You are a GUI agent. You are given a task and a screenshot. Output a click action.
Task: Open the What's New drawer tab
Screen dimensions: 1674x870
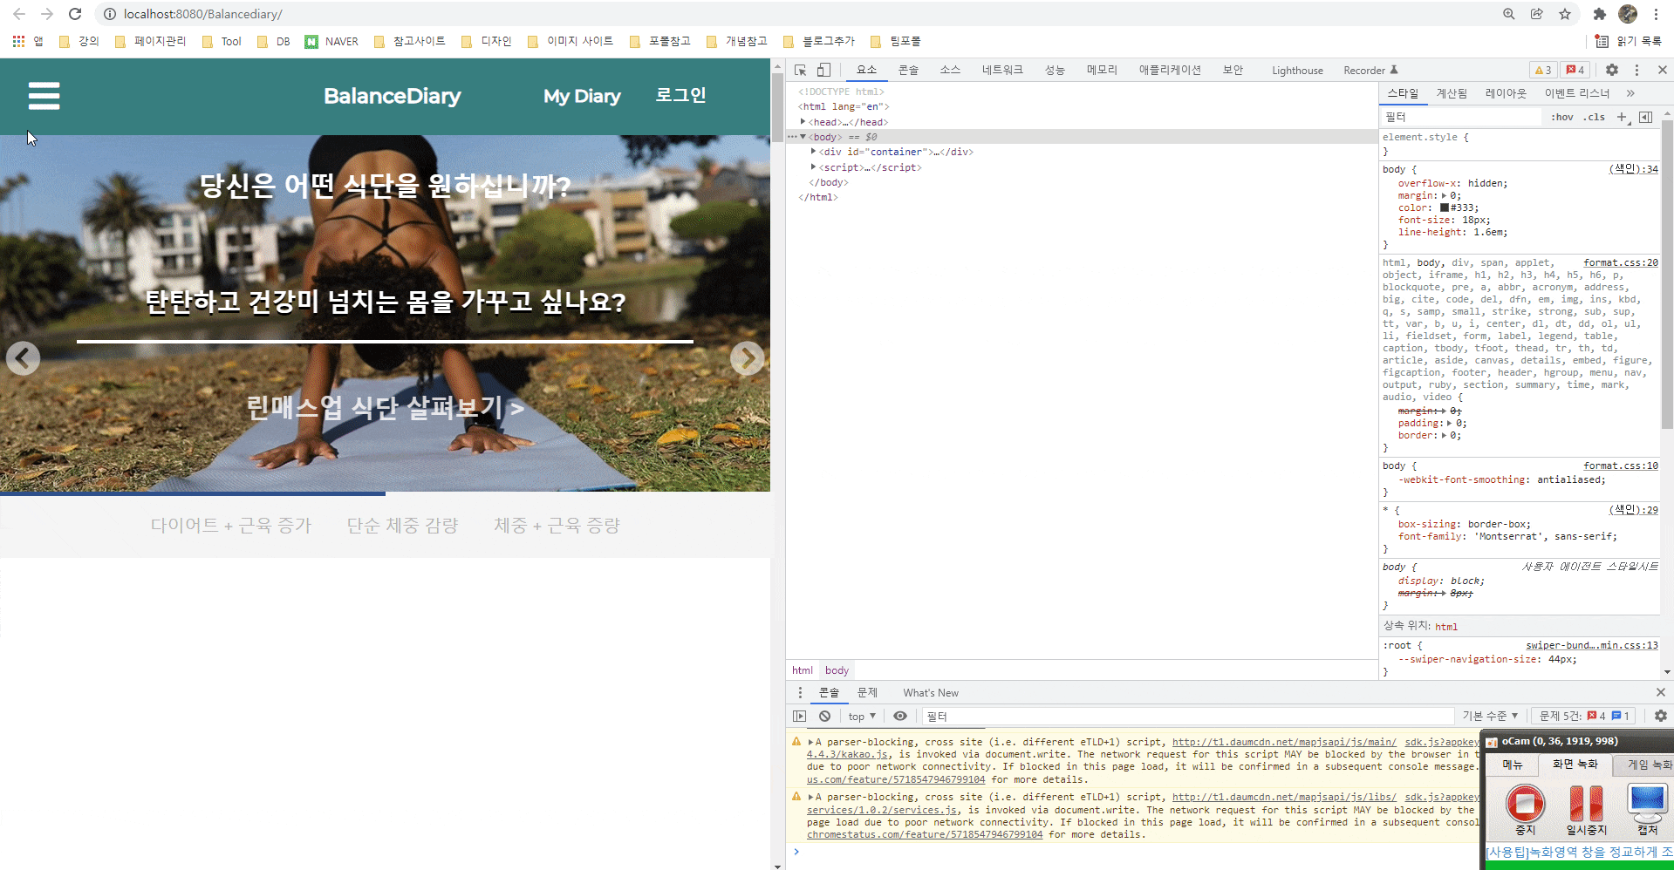[x=931, y=693]
